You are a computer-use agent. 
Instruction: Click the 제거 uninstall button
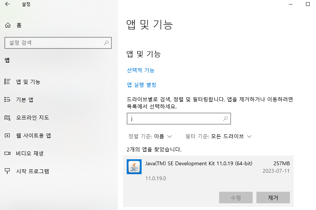(x=273, y=197)
